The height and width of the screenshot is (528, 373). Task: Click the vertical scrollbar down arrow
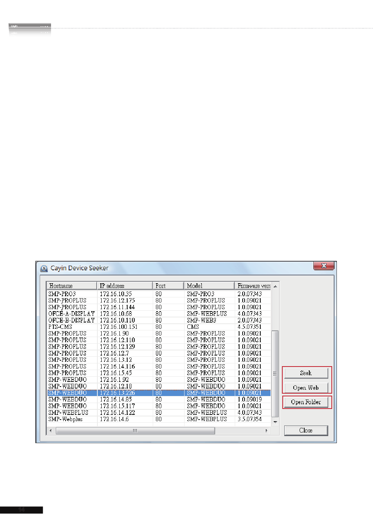coord(275,422)
